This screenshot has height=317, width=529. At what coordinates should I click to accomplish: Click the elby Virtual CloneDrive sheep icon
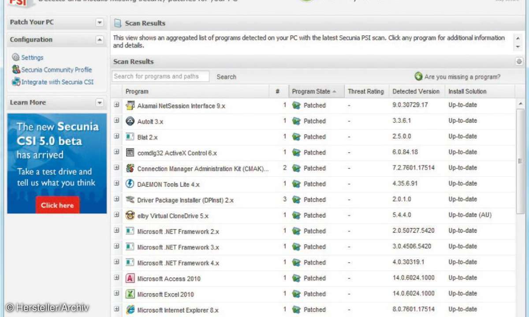pyautogui.click(x=130, y=215)
